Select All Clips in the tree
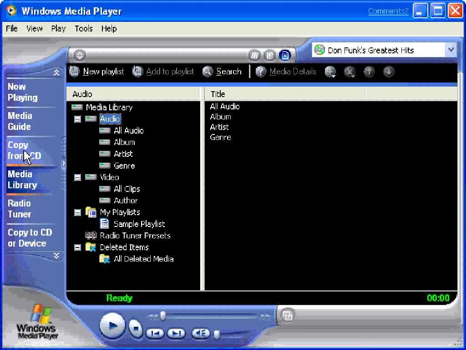Viewport: 466px width, 350px height. pyautogui.click(x=127, y=189)
